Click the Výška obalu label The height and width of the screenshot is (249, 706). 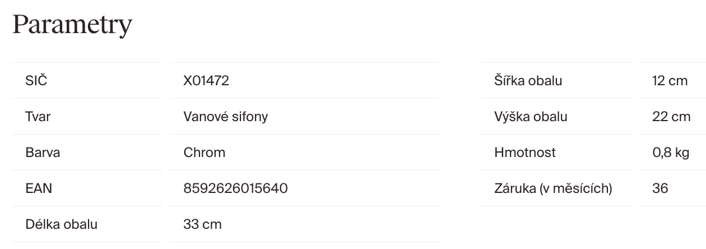tap(531, 117)
